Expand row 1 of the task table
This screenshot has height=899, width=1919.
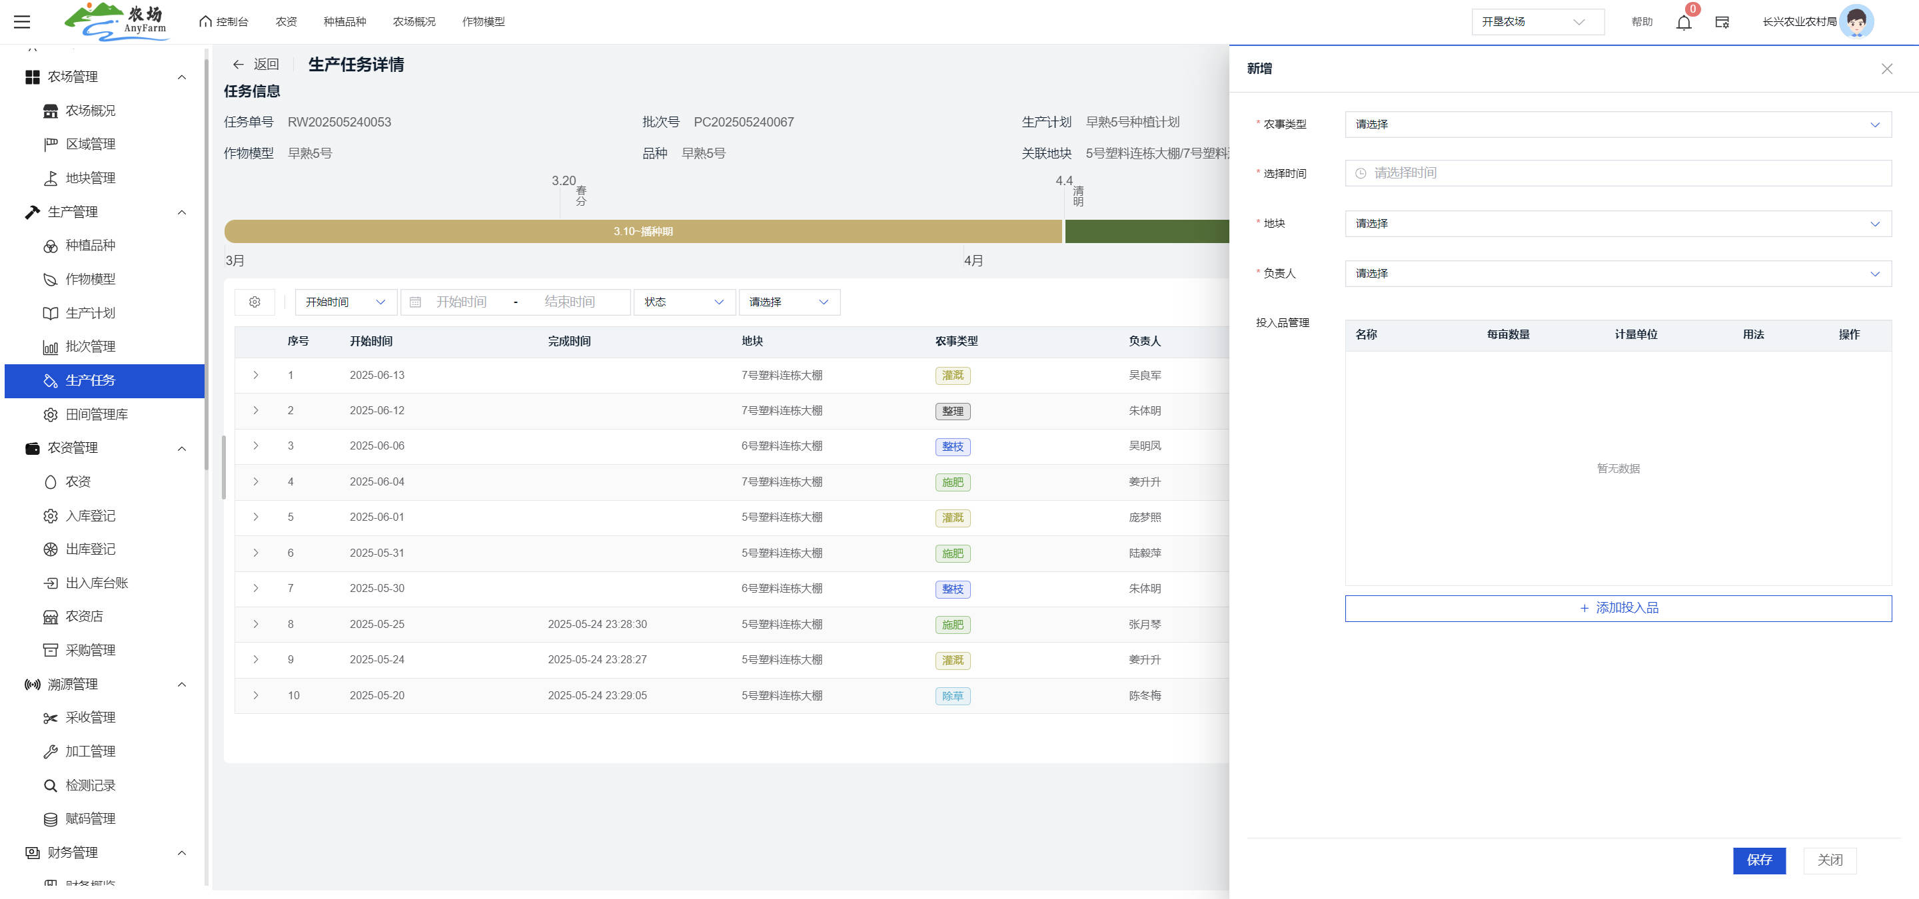point(255,375)
